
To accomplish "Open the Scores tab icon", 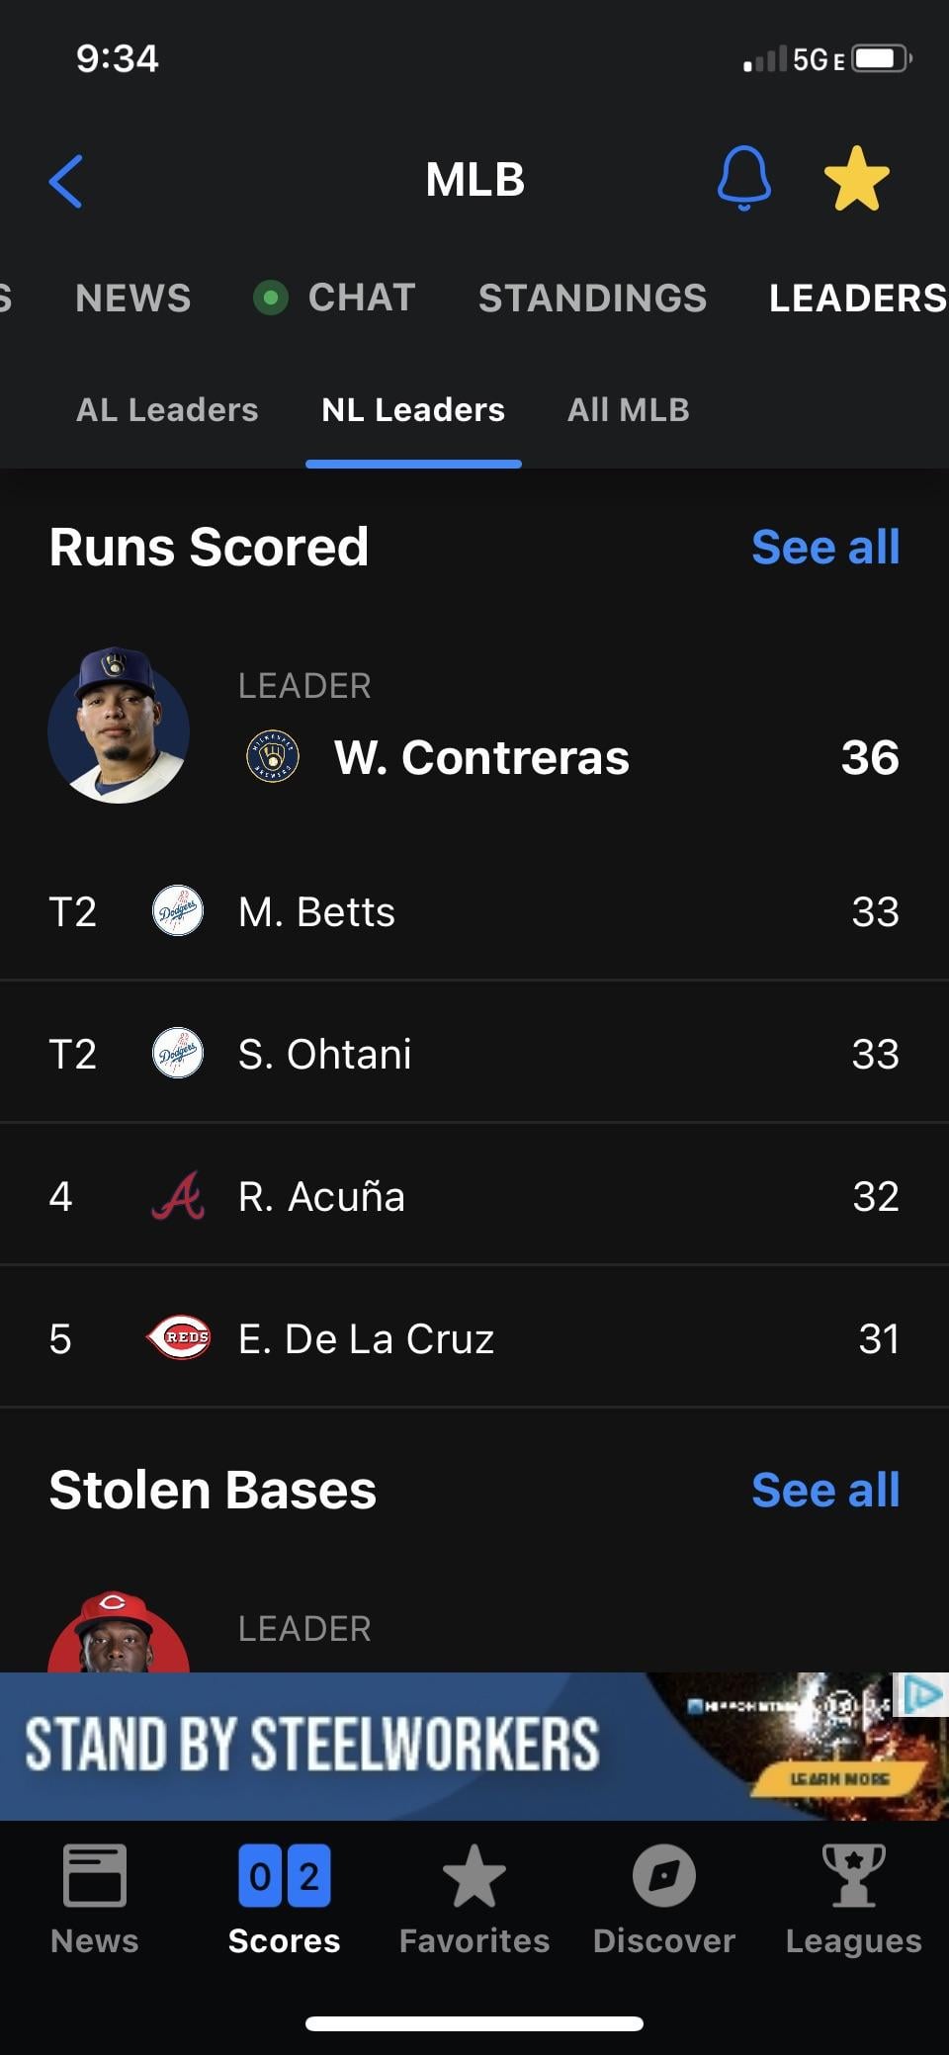I will [285, 1875].
